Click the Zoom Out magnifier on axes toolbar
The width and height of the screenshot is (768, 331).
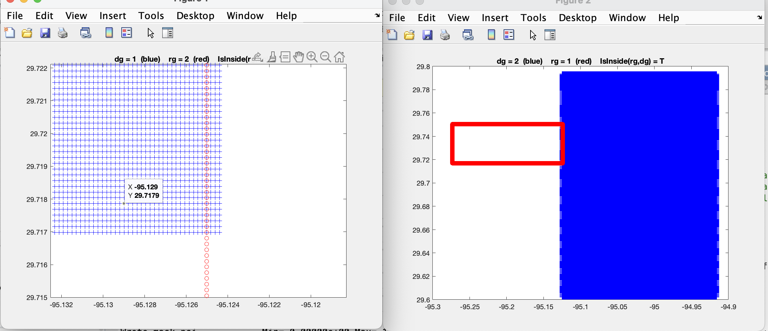(x=325, y=57)
